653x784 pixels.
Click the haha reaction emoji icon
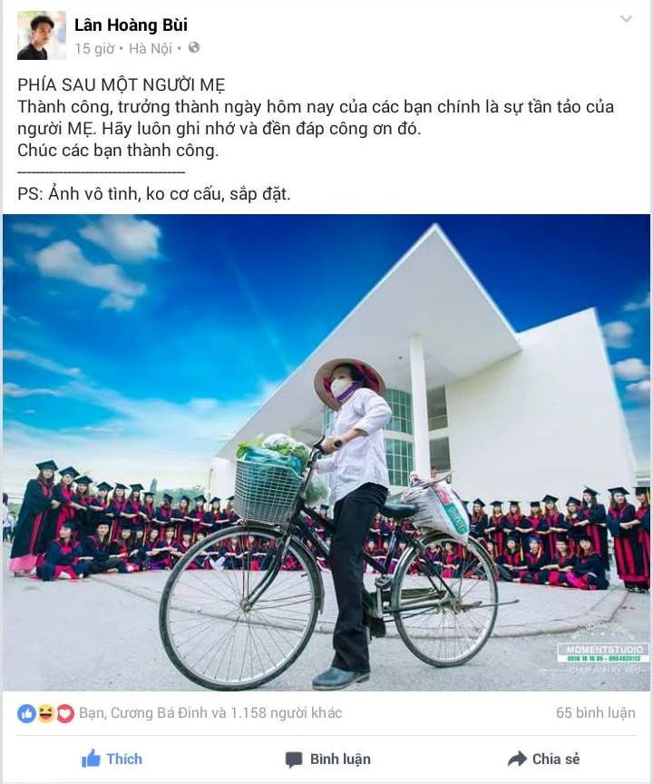pos(46,713)
